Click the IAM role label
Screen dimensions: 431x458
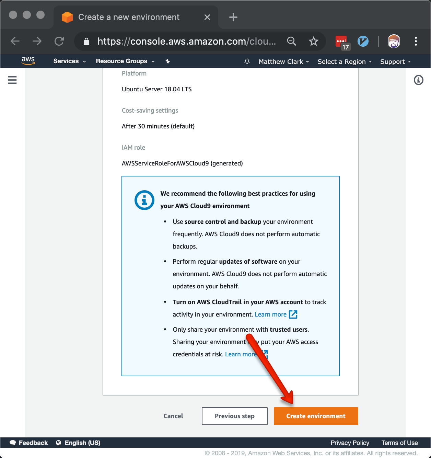[133, 148]
